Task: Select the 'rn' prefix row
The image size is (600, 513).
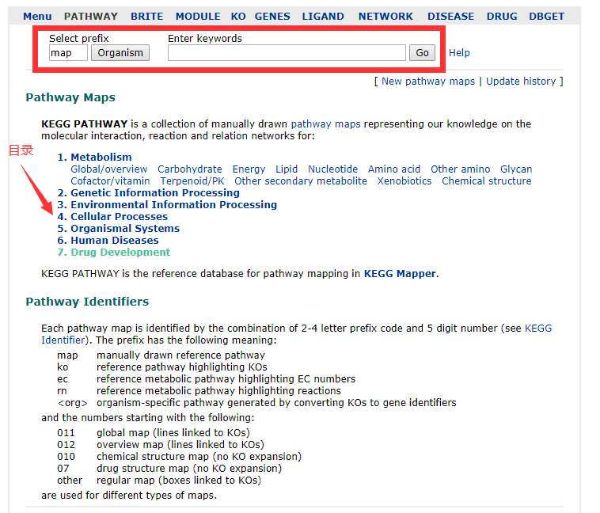Action: [x=199, y=390]
